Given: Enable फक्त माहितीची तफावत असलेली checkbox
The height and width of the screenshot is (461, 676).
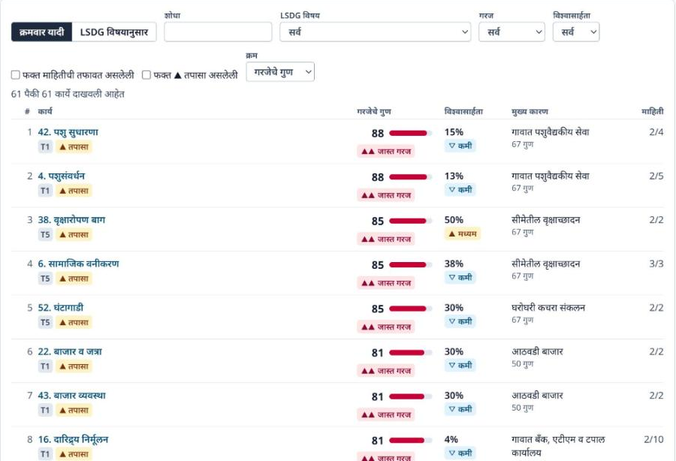Looking at the screenshot, I should click(x=16, y=75).
